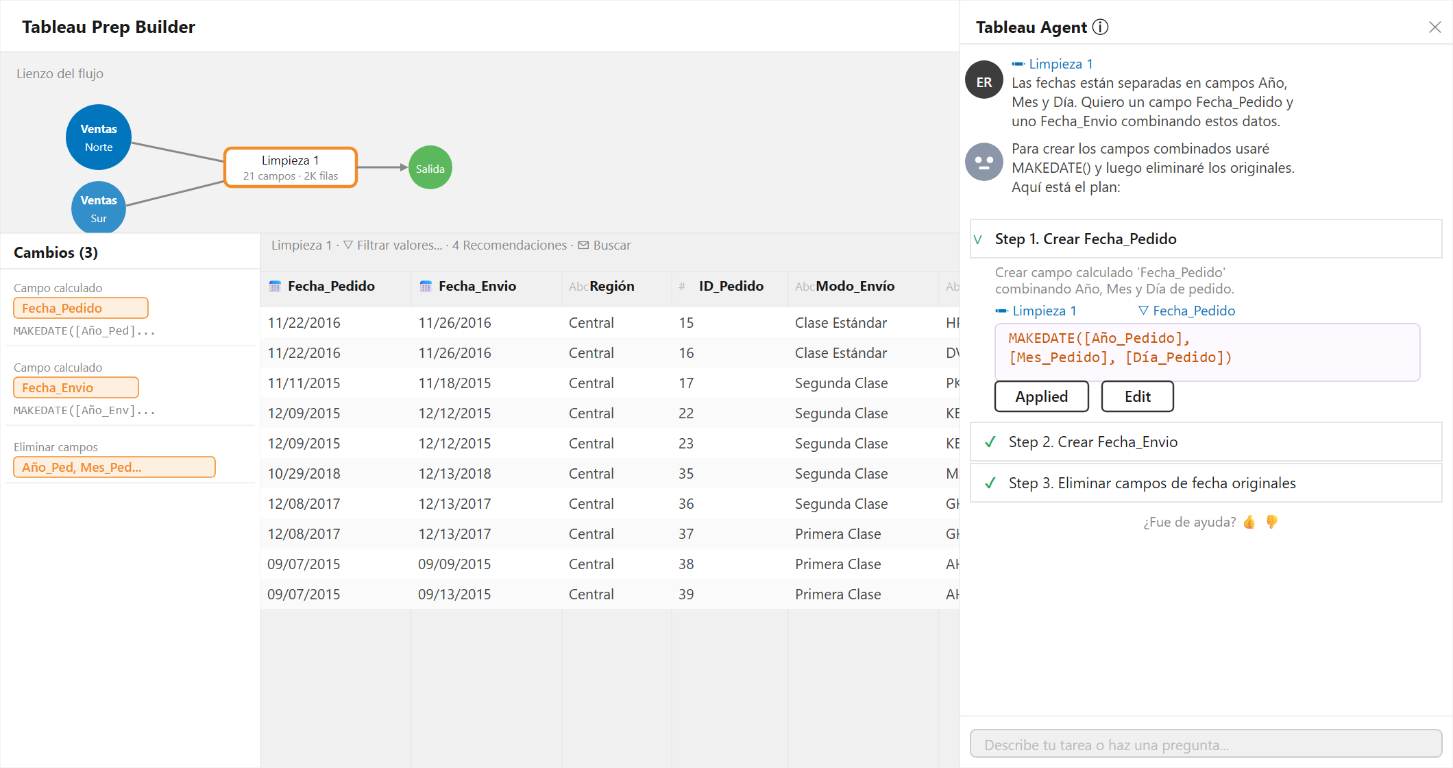Click the Abc type icon of Región column
Viewport: 1453px width, 768px height.
(578, 287)
